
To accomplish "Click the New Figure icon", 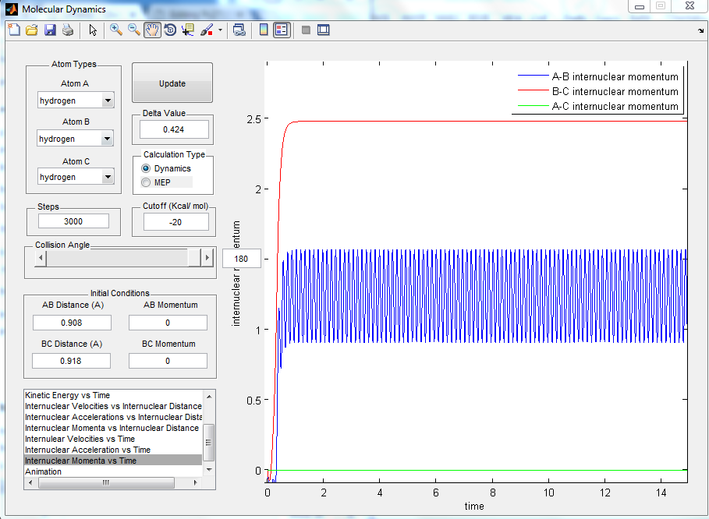I will pyautogui.click(x=13, y=30).
